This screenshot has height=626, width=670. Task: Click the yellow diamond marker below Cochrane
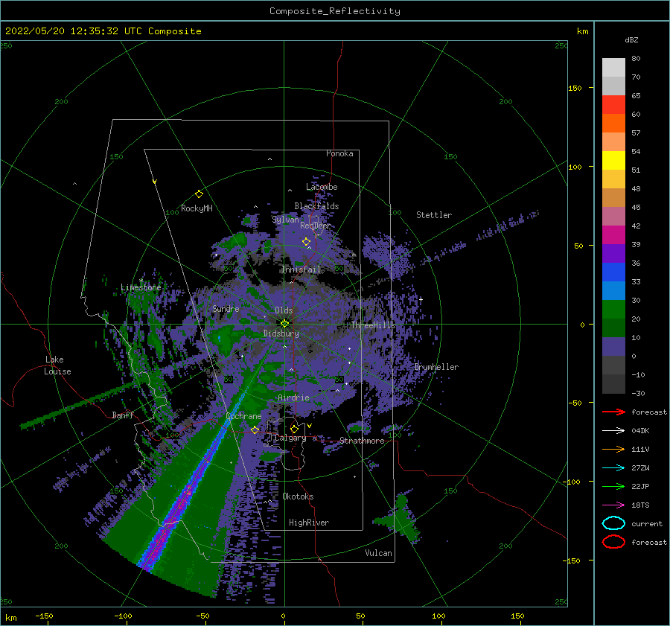[x=255, y=429]
